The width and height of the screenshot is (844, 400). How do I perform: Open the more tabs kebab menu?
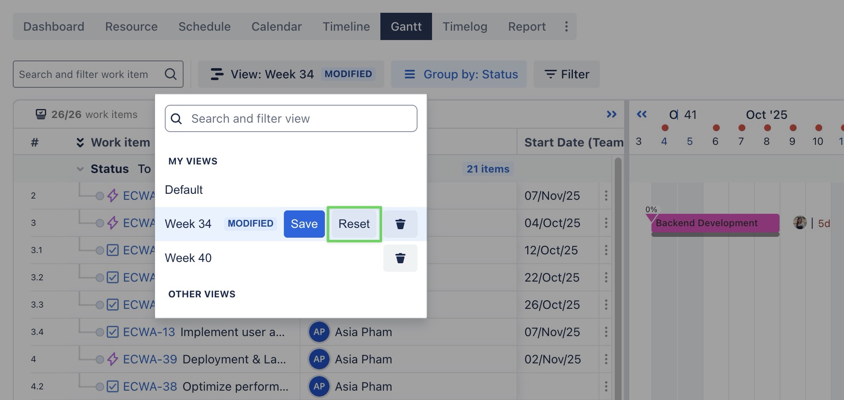(x=566, y=26)
